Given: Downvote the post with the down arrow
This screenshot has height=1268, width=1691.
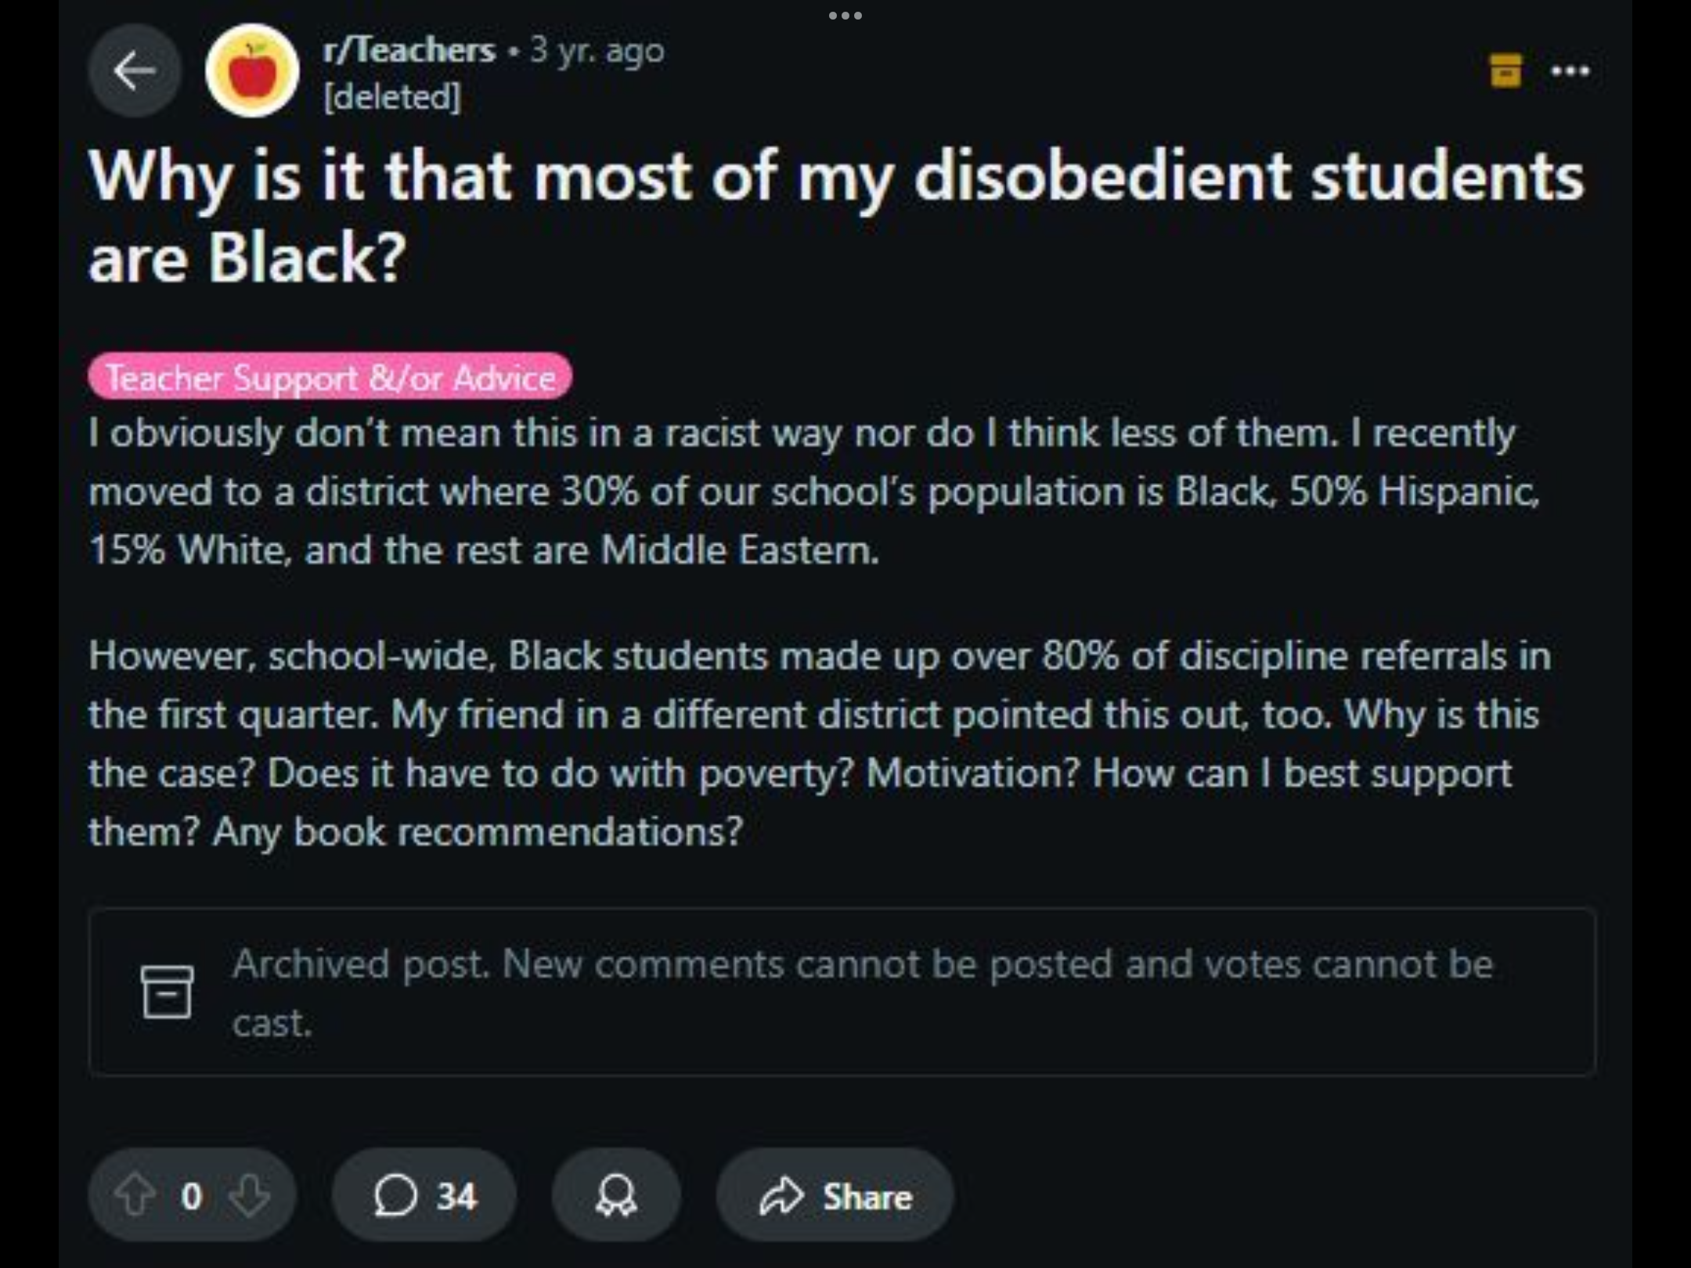Looking at the screenshot, I should click(249, 1195).
